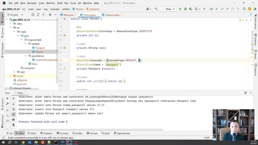
Task: Open the Terminal tool window tab
Action: point(62,133)
